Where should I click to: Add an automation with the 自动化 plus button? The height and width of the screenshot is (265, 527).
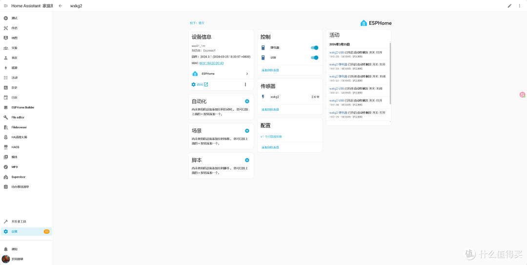[247, 101]
